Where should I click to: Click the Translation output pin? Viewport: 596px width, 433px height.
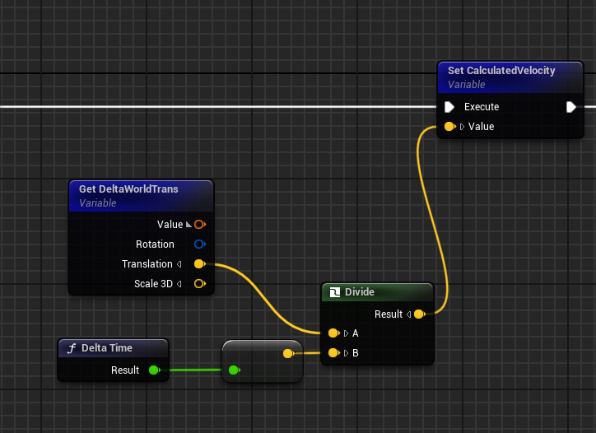[200, 263]
